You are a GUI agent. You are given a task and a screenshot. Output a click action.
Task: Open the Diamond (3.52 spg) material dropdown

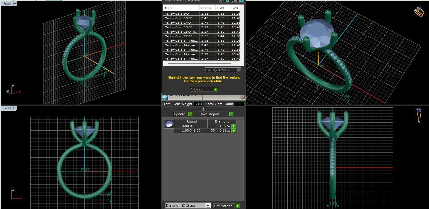(188, 206)
